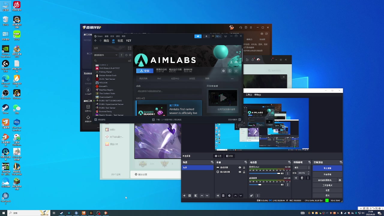Toggle lock on game capture source
384x216 pixels.
point(244,167)
